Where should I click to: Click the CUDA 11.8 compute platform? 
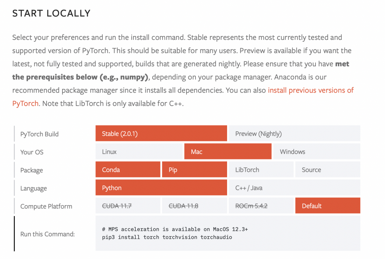[x=194, y=206]
